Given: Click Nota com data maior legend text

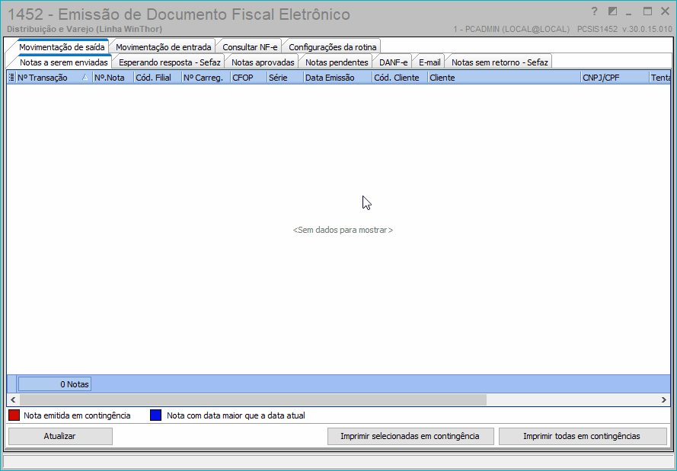Looking at the screenshot, I should point(236,415).
